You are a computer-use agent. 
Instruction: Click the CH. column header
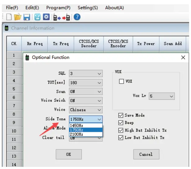[x=14, y=43]
